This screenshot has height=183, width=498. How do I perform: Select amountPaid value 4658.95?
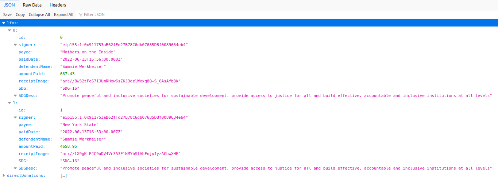pyautogui.click(x=69, y=146)
